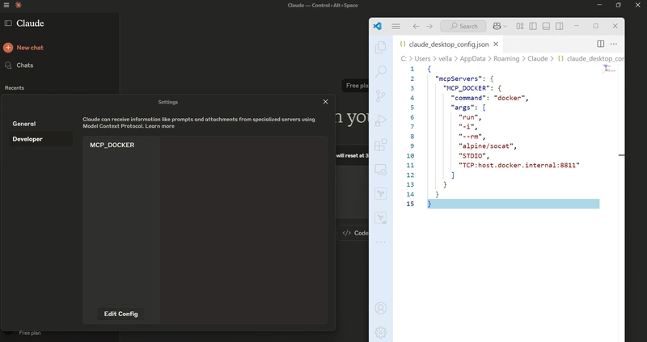
Task: Expand the Copilot dropdown arrow in VS Code
Action: coord(505,27)
